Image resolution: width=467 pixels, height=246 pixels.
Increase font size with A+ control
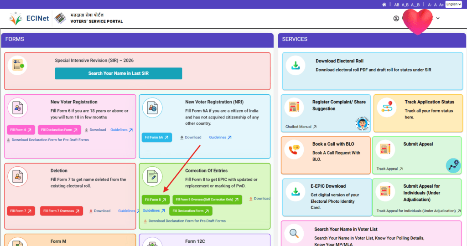point(441,5)
